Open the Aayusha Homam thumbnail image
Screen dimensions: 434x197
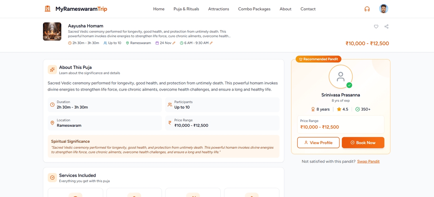pos(52,31)
